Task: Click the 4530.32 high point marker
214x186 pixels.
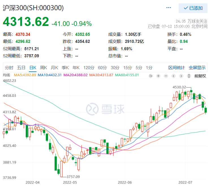Action: [179, 87]
